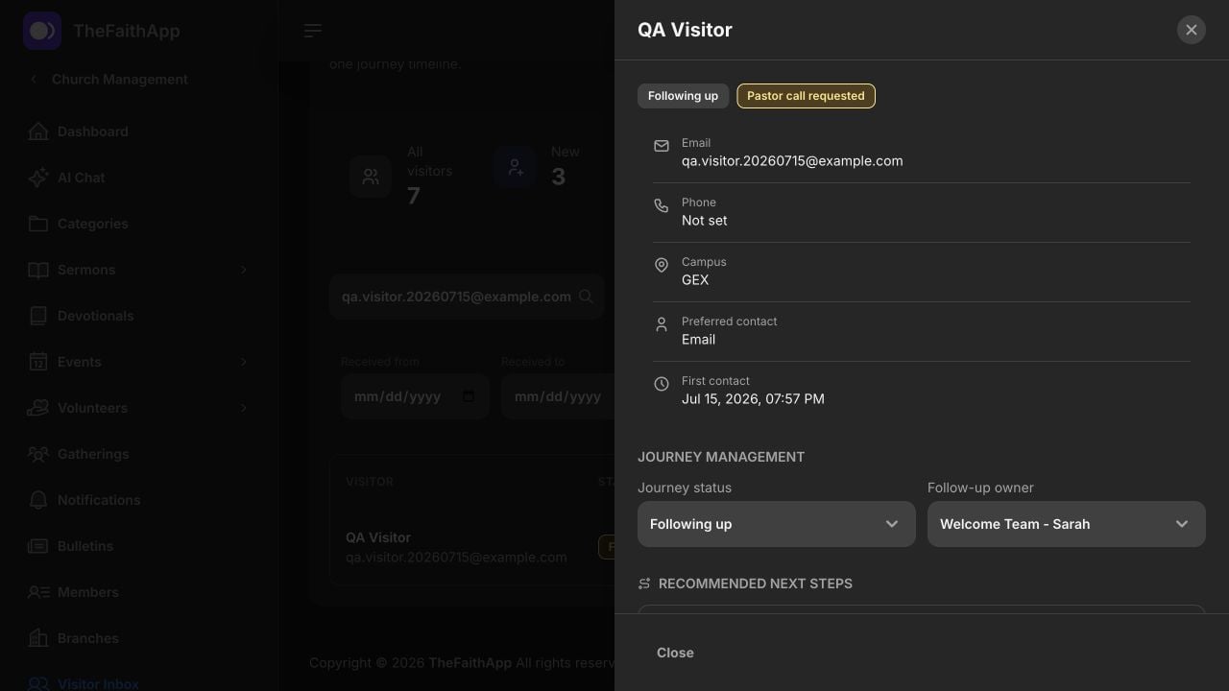Click the Campus location pin icon
1229x691 pixels.
[662, 265]
